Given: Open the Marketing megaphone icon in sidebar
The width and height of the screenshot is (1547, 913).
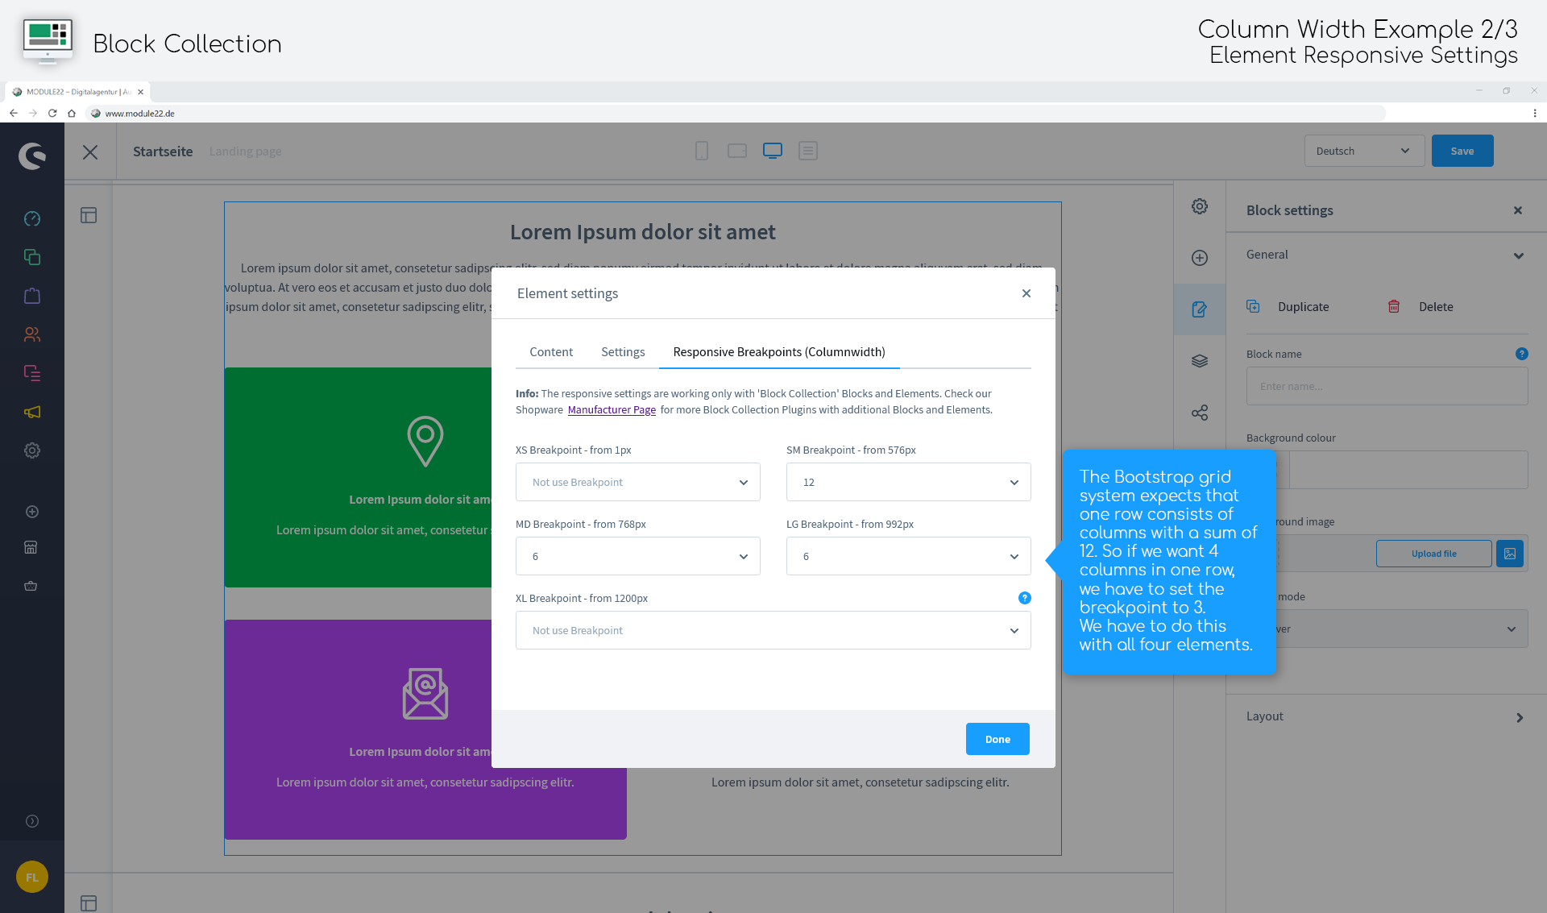Looking at the screenshot, I should [x=32, y=412].
